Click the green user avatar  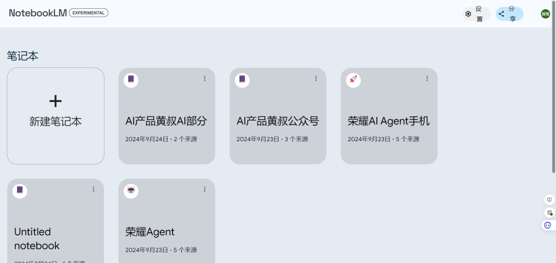click(545, 14)
